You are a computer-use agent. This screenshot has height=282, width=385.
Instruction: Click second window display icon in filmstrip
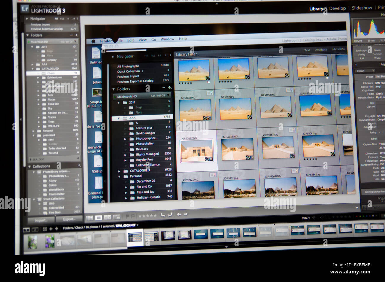click(x=35, y=230)
